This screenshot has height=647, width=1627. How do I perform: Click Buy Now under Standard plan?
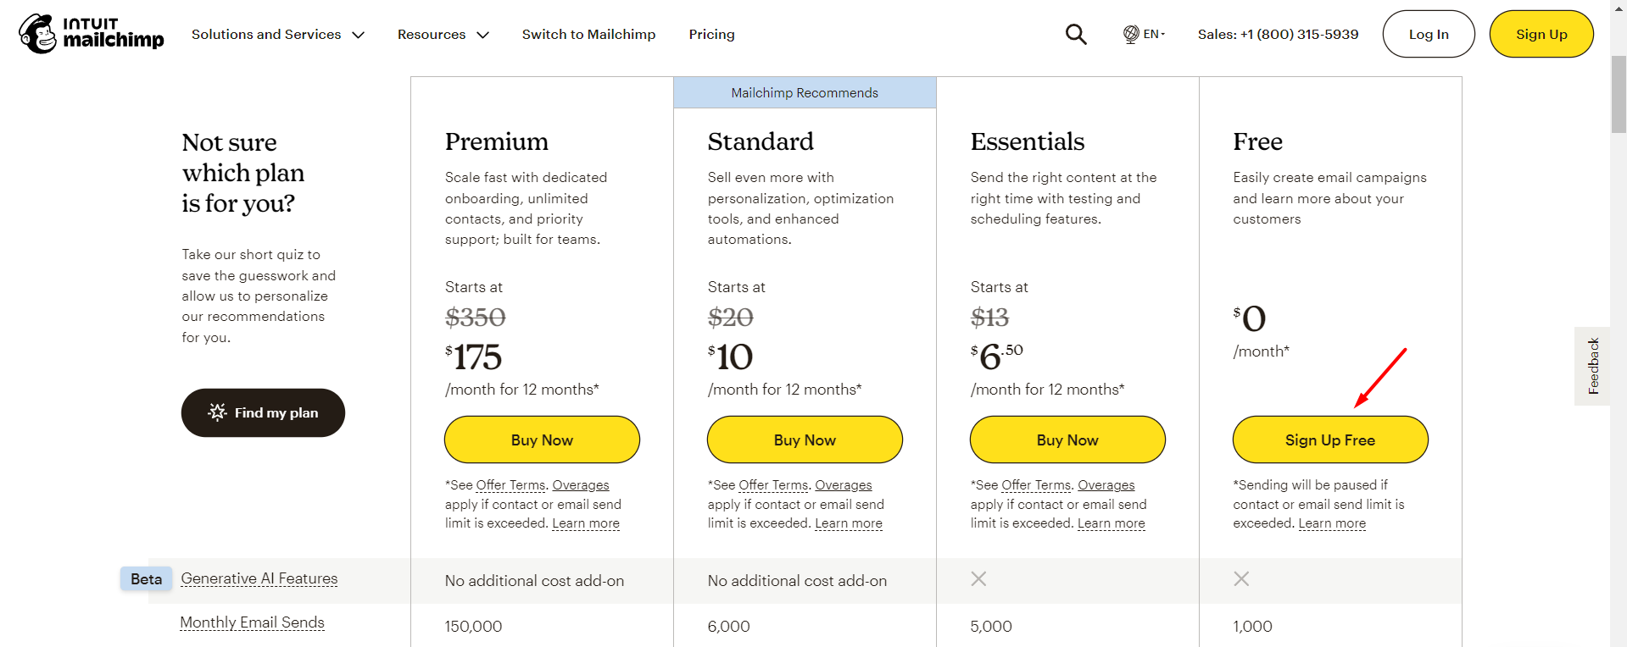(805, 440)
